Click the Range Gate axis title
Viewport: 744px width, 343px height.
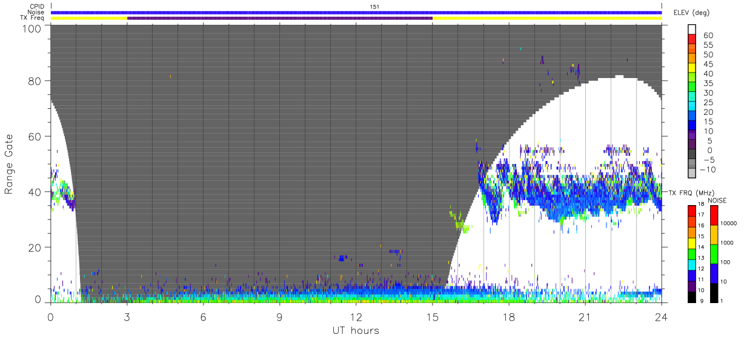(x=9, y=165)
